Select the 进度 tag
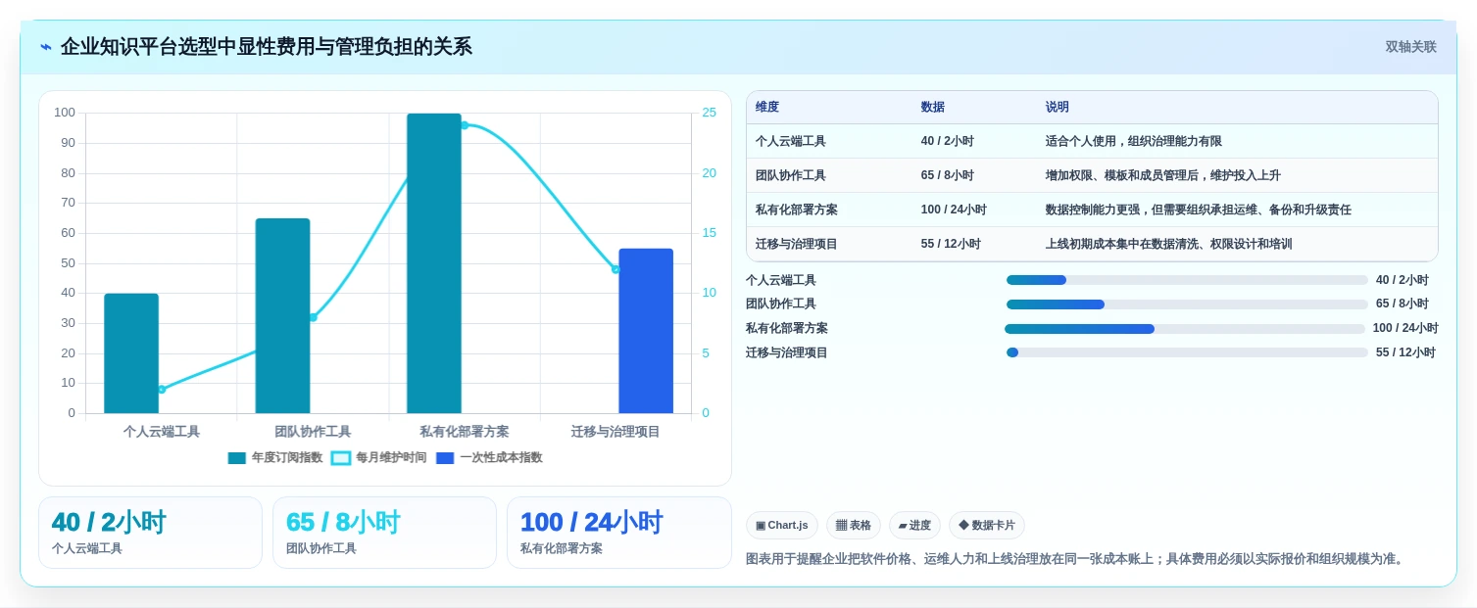The height and width of the screenshot is (608, 1477). [x=914, y=526]
